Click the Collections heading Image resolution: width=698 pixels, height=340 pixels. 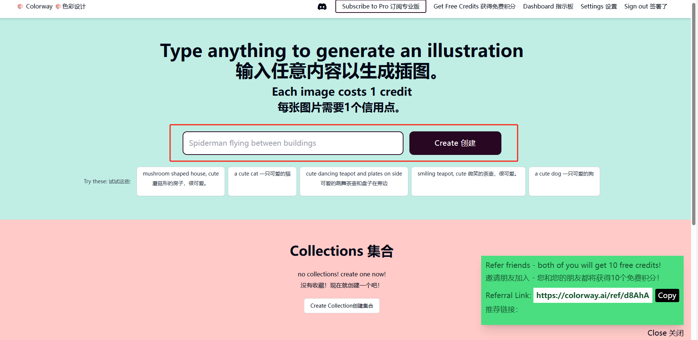coord(342,251)
